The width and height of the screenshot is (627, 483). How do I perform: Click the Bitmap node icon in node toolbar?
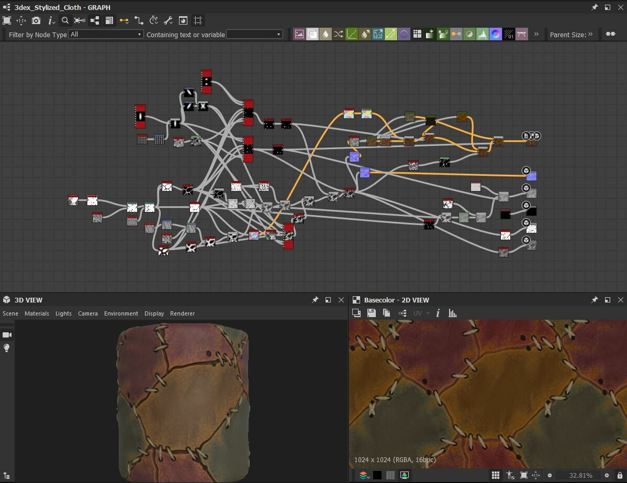tap(299, 35)
